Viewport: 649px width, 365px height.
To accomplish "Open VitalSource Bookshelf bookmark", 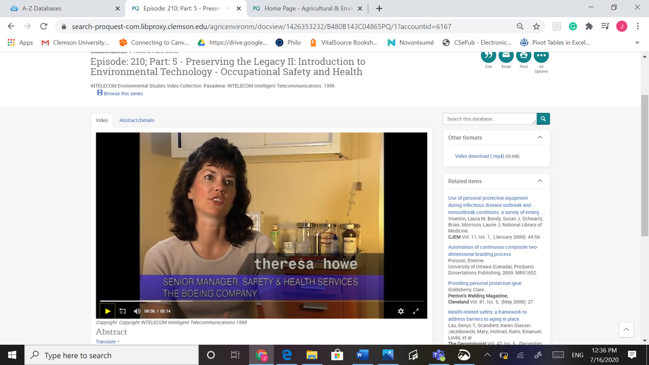I will (344, 43).
